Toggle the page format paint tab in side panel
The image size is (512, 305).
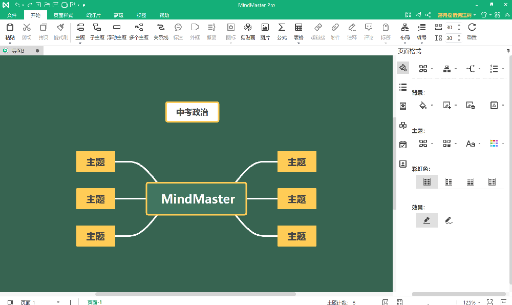[x=403, y=68]
